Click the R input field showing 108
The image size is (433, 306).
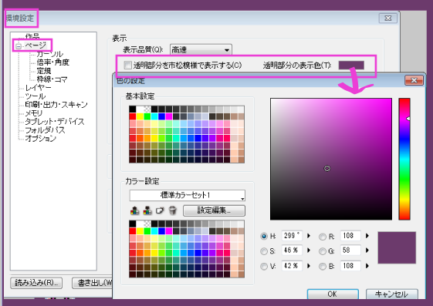point(350,236)
